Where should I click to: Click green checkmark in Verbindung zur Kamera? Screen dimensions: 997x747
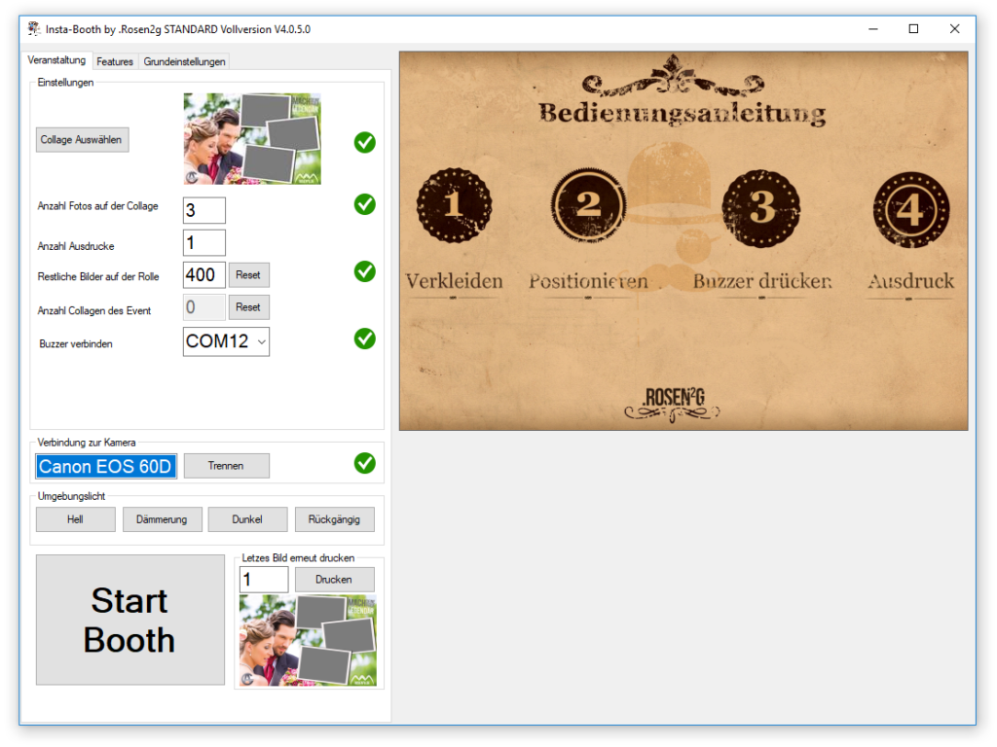[x=365, y=463]
